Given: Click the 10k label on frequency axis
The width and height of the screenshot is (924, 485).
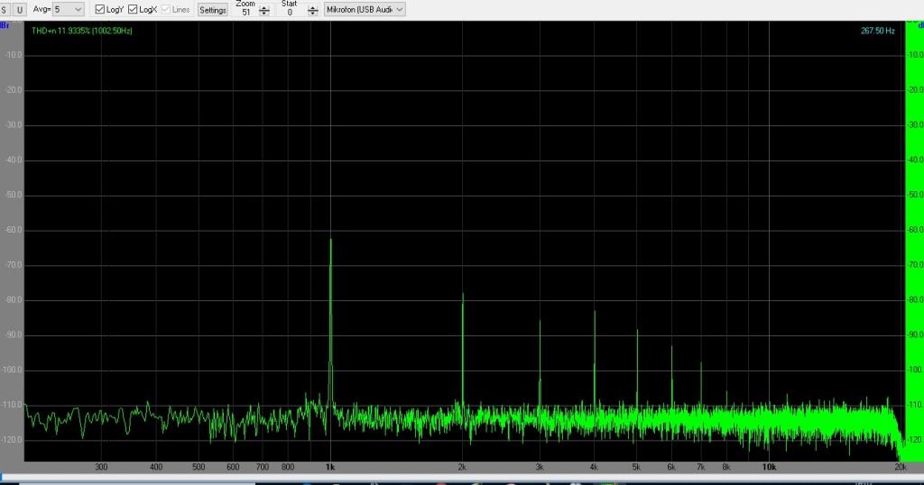Looking at the screenshot, I should (769, 467).
